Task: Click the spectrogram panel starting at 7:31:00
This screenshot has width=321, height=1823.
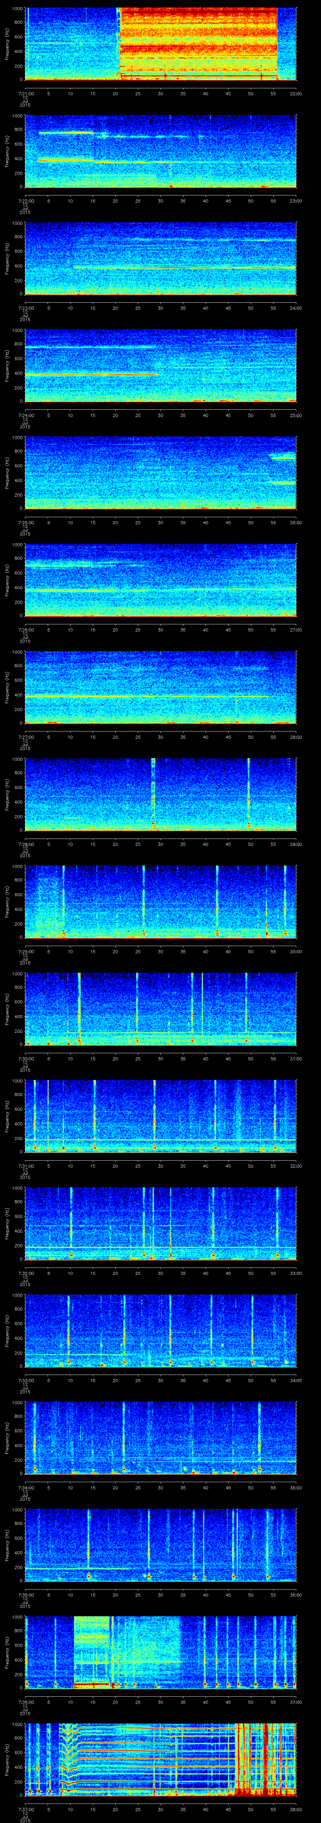Action: point(160,1116)
